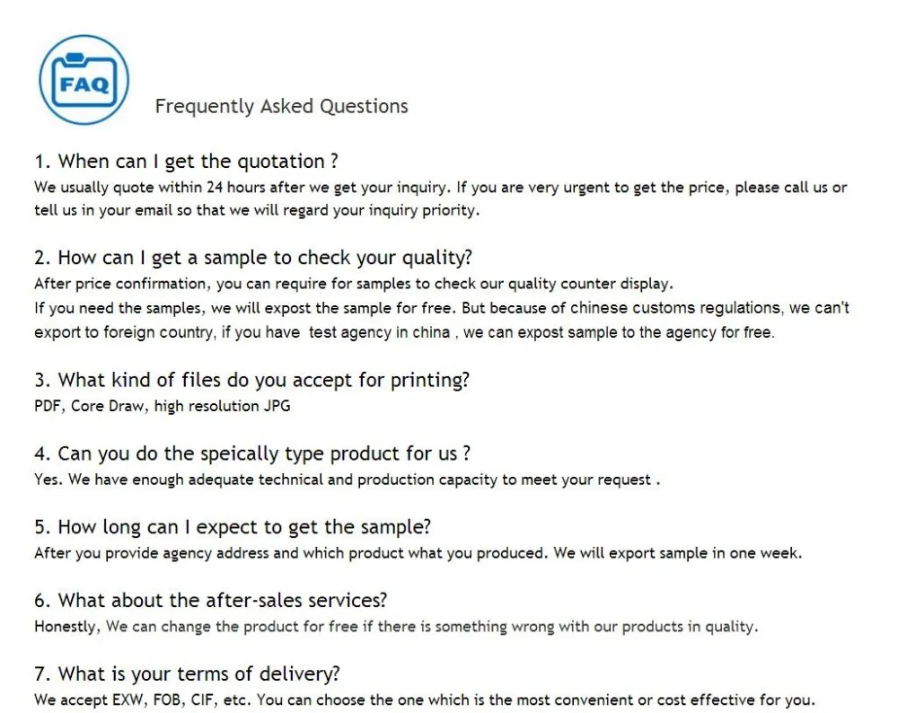Click the line about regarding inquiry priority
This screenshot has height=713, width=898.
[x=257, y=211]
